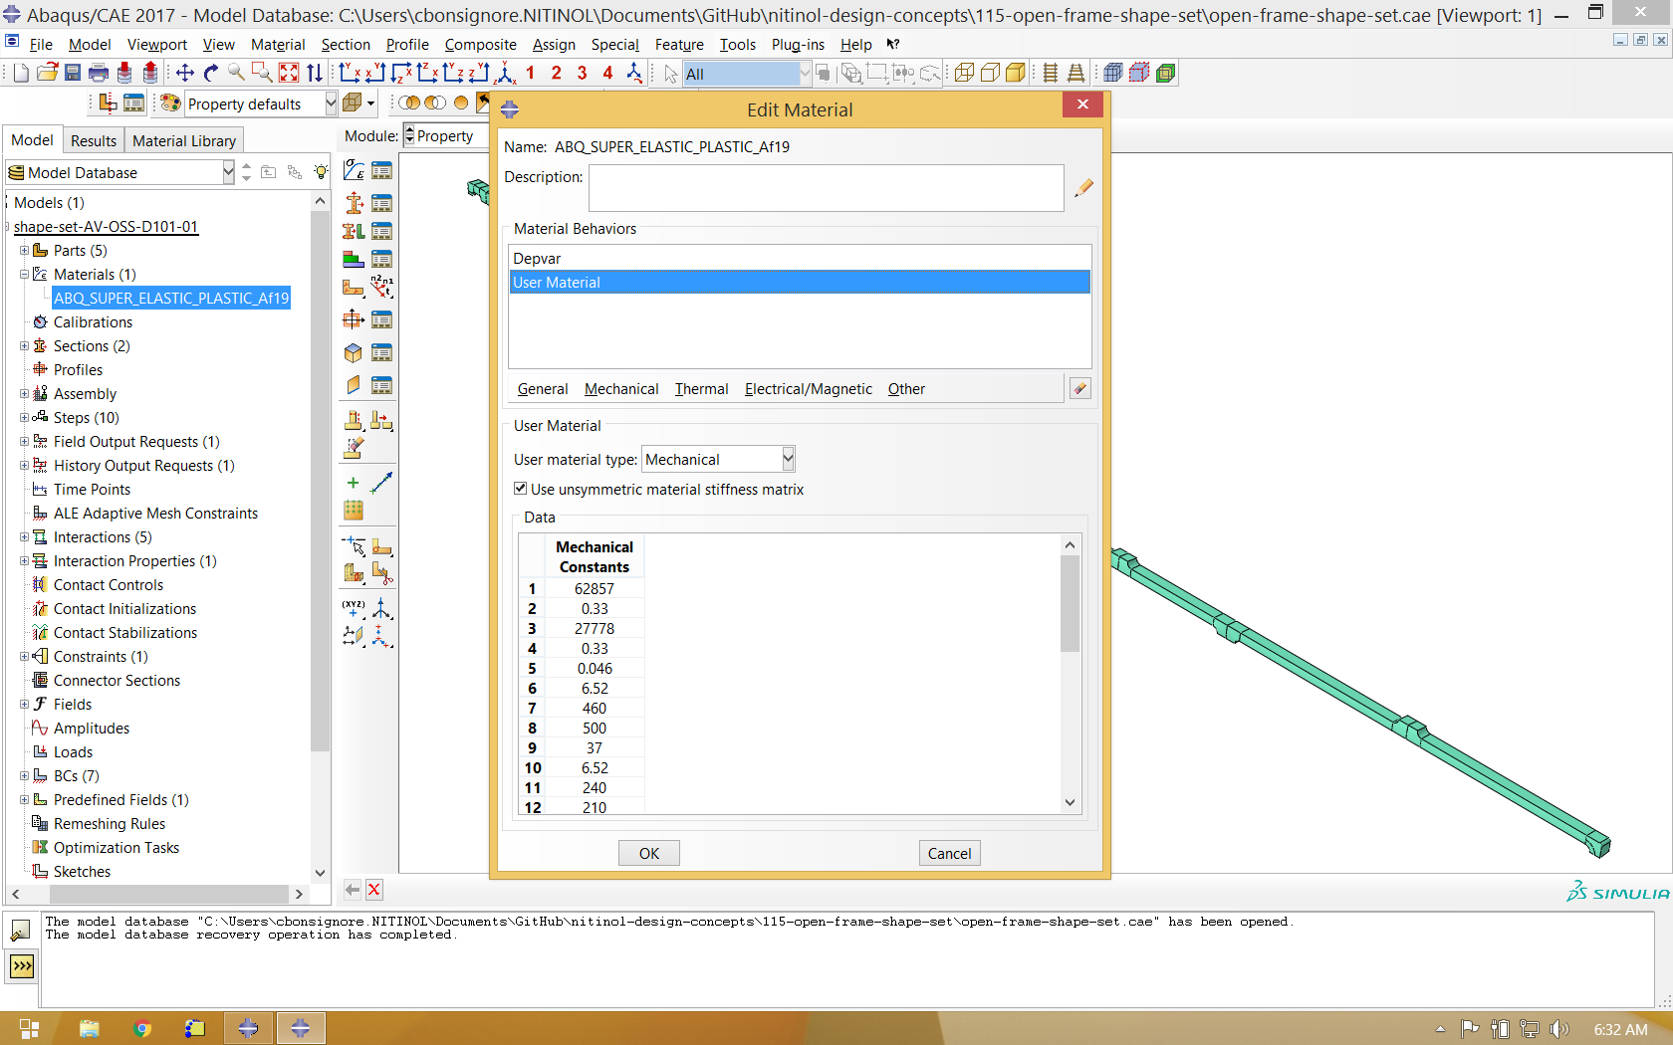Open the Viewport menu
The image size is (1673, 1045).
(156, 45)
